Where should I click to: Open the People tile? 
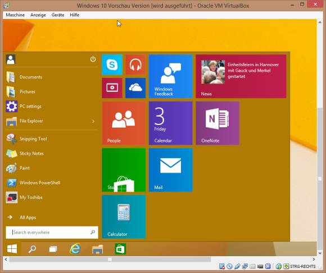(x=124, y=123)
